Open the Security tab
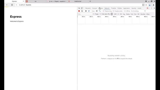The image size is (160, 90). coord(134,8)
